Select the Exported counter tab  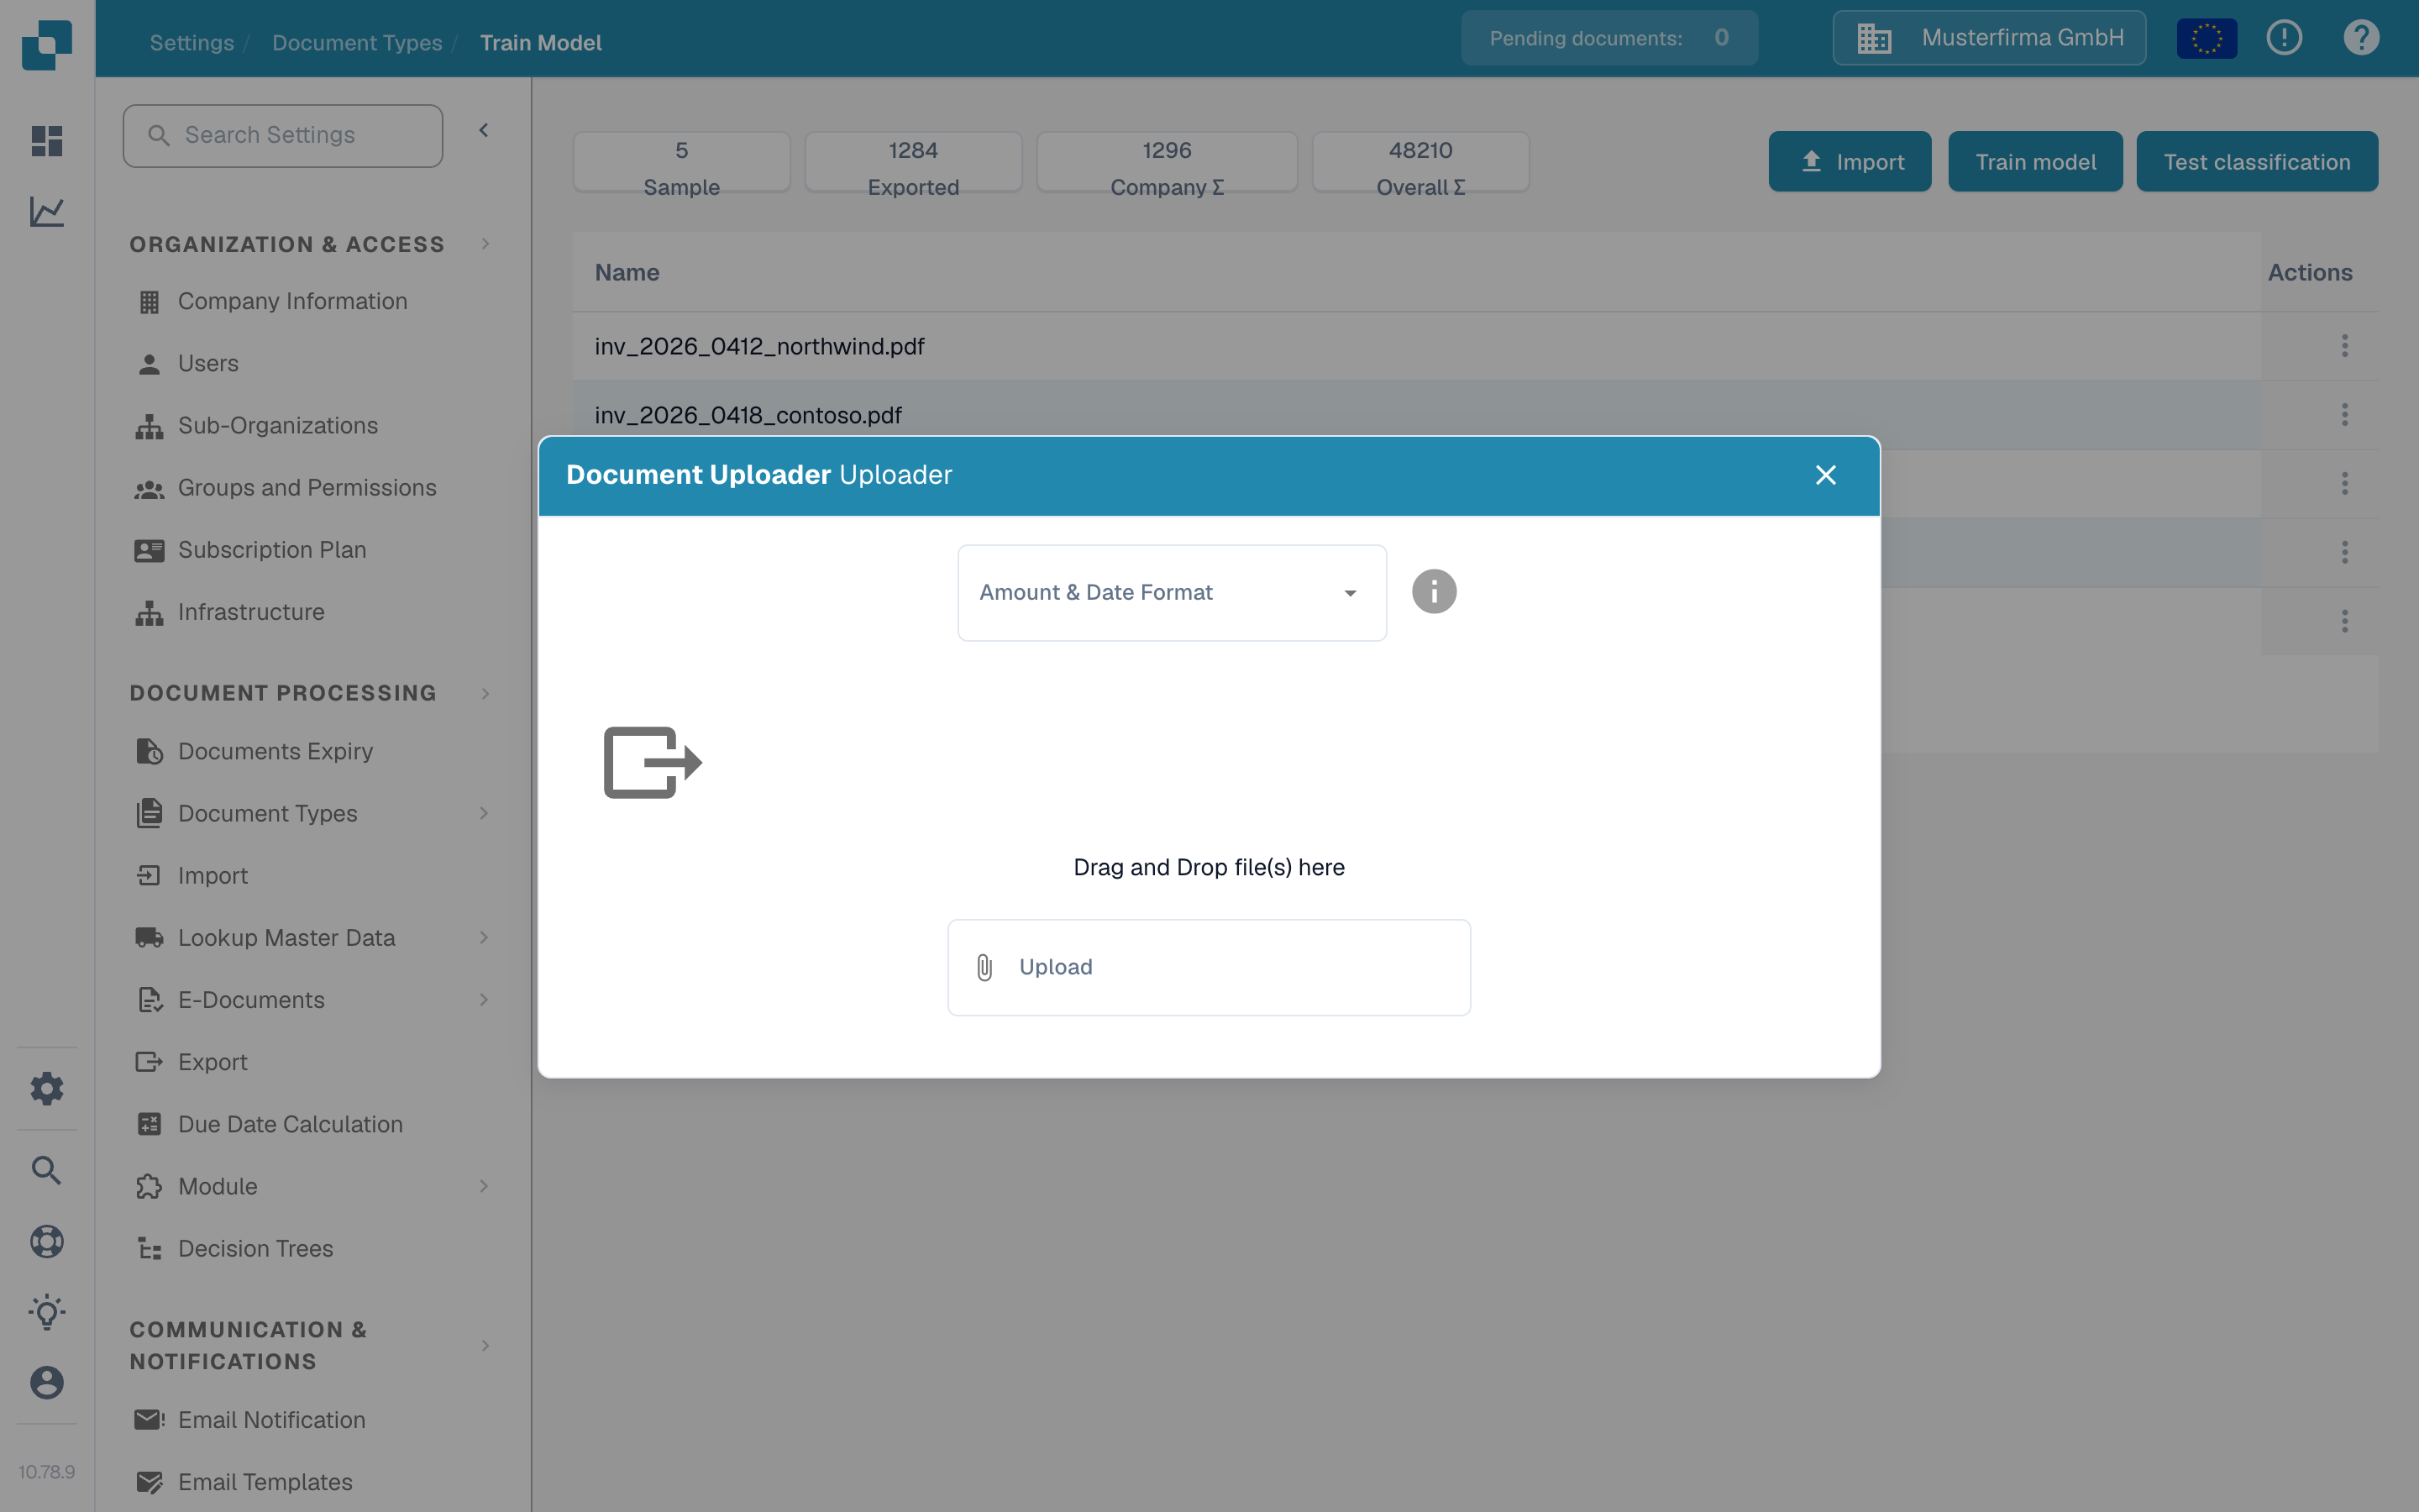(914, 162)
